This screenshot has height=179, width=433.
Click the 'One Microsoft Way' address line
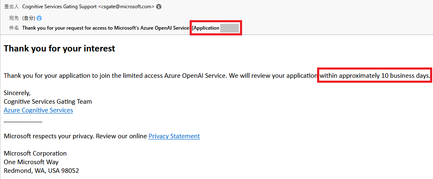click(31, 162)
